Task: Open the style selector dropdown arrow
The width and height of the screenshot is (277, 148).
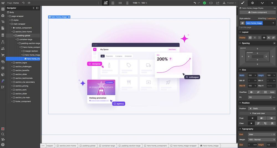Action: click(273, 23)
